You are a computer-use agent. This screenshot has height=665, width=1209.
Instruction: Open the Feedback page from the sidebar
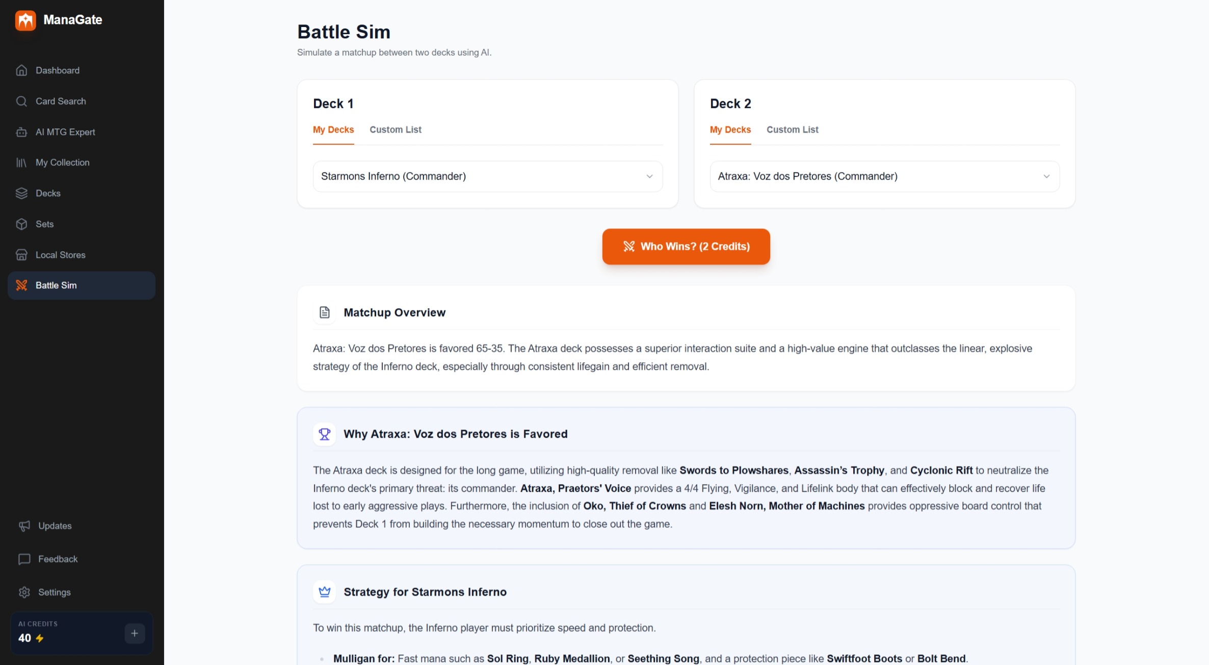(58, 559)
